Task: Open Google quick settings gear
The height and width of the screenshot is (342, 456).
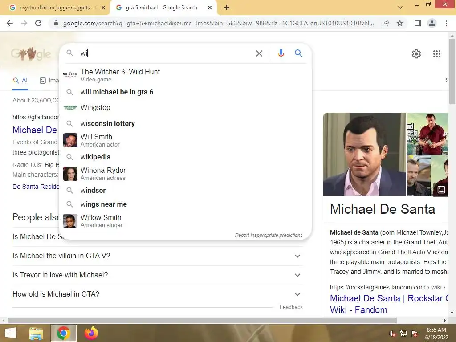Action: pos(416,54)
